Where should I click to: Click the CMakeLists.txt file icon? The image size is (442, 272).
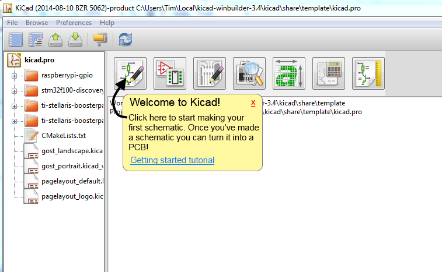tap(31, 136)
